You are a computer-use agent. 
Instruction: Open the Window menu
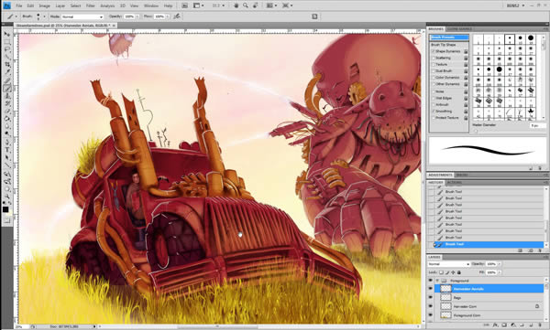tap(151, 6)
